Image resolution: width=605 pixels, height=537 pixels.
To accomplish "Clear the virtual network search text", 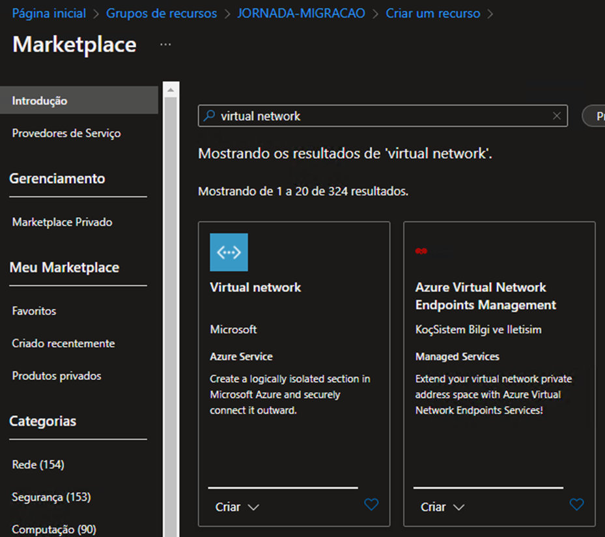I will 556,116.
